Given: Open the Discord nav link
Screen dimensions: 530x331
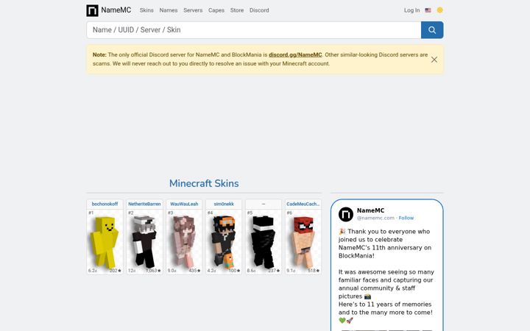Looking at the screenshot, I should pos(259,10).
